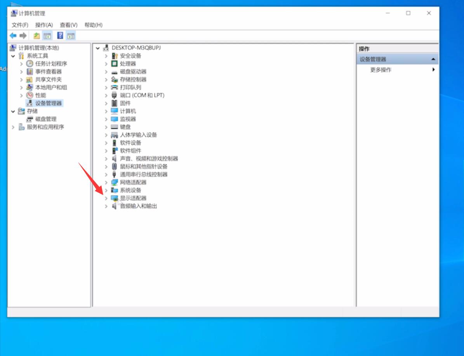The height and width of the screenshot is (356, 464).
Task: Click the blue Help question mark icon
Action: (x=60, y=35)
